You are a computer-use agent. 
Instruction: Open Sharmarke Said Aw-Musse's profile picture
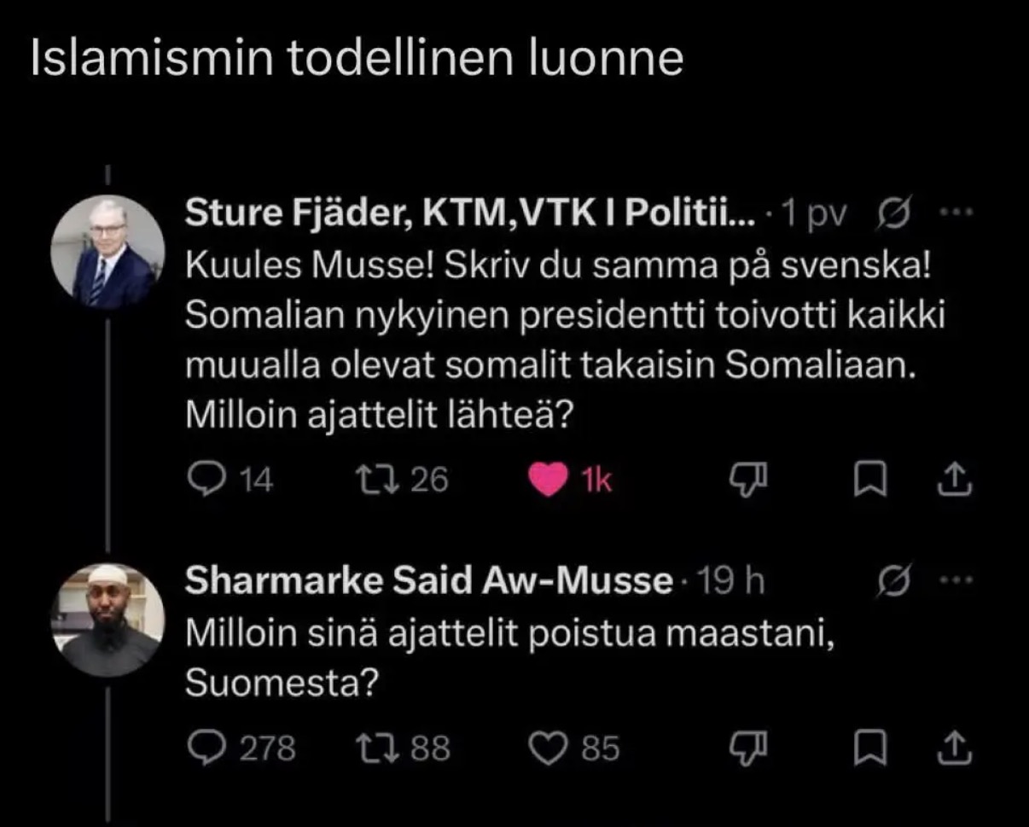108,620
